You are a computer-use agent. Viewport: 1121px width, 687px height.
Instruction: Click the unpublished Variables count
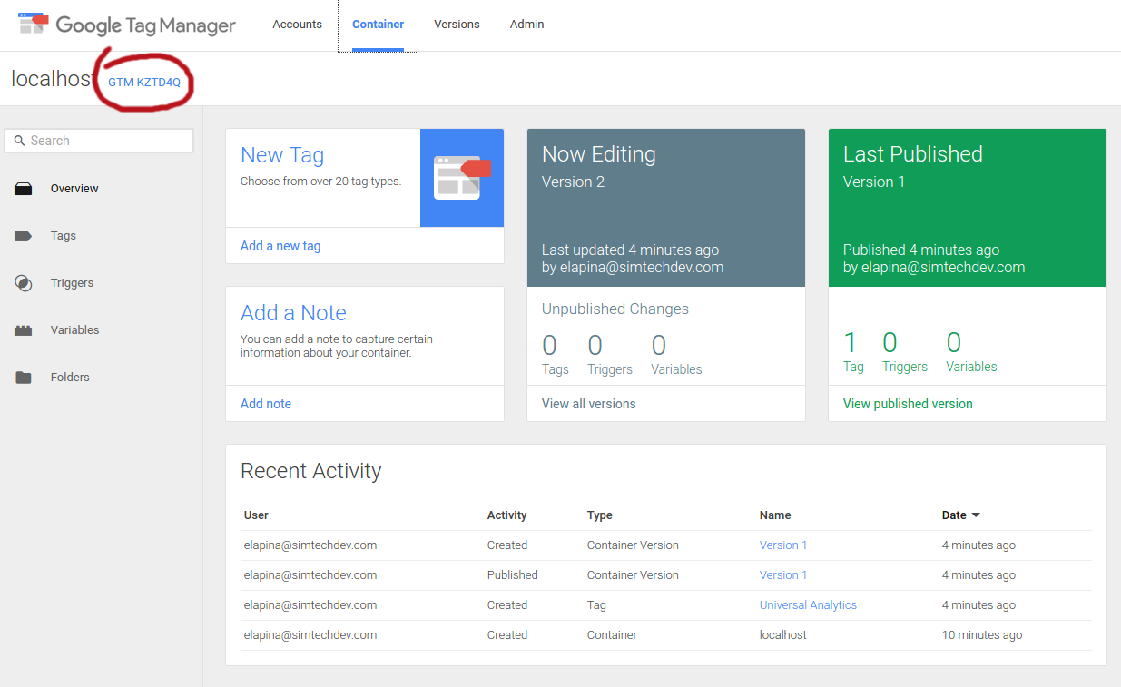click(659, 346)
